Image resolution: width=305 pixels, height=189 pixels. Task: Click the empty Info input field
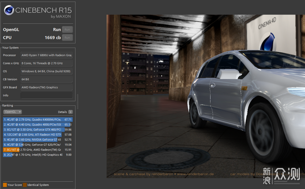(x=47, y=95)
